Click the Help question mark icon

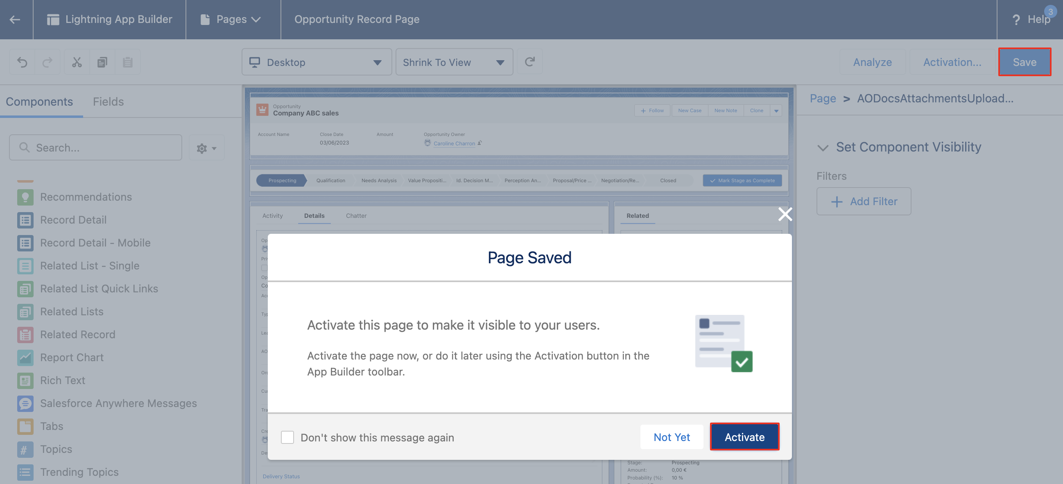(x=1016, y=19)
